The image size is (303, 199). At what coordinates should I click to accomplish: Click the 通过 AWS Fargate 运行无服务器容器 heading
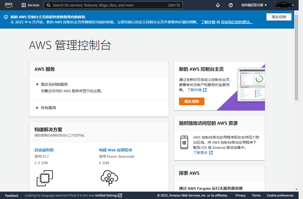click(211, 188)
